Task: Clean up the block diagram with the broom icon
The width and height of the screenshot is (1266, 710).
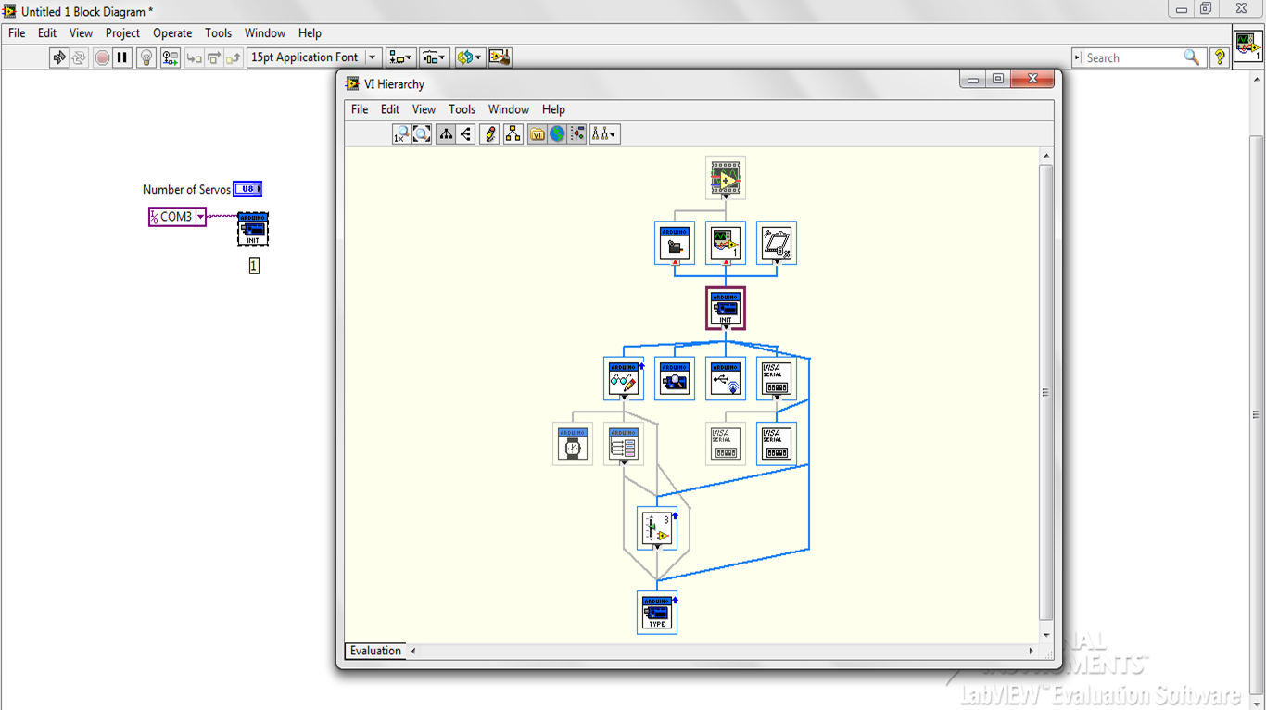Action: 500,57
